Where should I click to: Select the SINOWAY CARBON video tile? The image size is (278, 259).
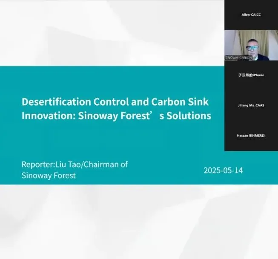(x=251, y=45)
